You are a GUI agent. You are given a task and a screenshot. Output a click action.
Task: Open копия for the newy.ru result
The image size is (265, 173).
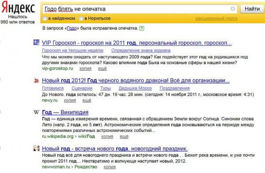tap(70, 100)
